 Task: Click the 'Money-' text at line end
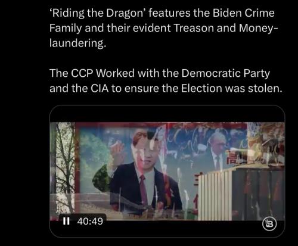(259, 28)
